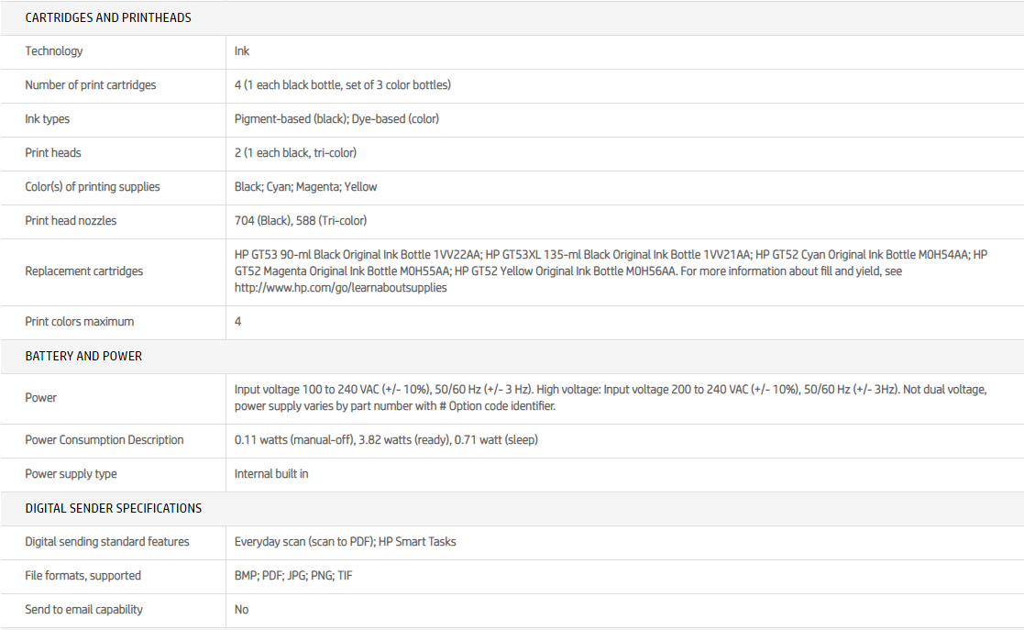The width and height of the screenshot is (1024, 630).
Task: Click the Power Consumption Description label
Action: tap(105, 440)
